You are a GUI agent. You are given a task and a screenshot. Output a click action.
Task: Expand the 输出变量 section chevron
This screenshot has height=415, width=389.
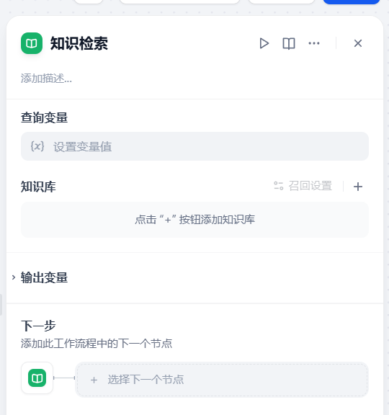[14, 277]
